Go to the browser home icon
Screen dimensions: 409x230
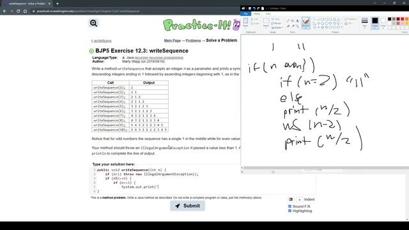tap(25, 11)
